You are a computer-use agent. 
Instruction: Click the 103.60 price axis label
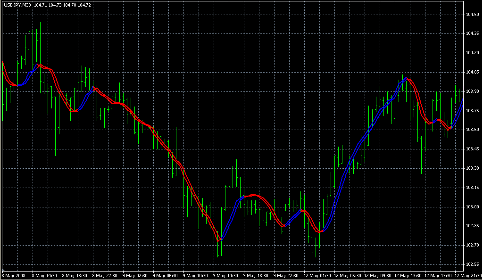[x=472, y=130]
